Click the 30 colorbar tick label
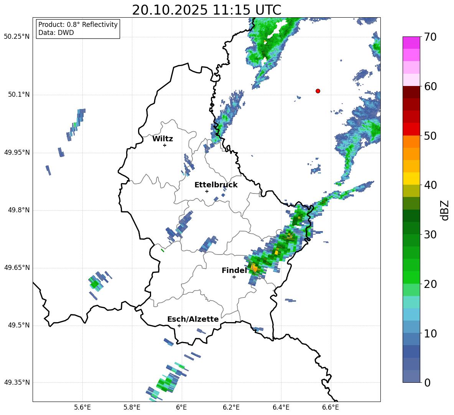The height and width of the screenshot is (415, 454). (x=430, y=235)
